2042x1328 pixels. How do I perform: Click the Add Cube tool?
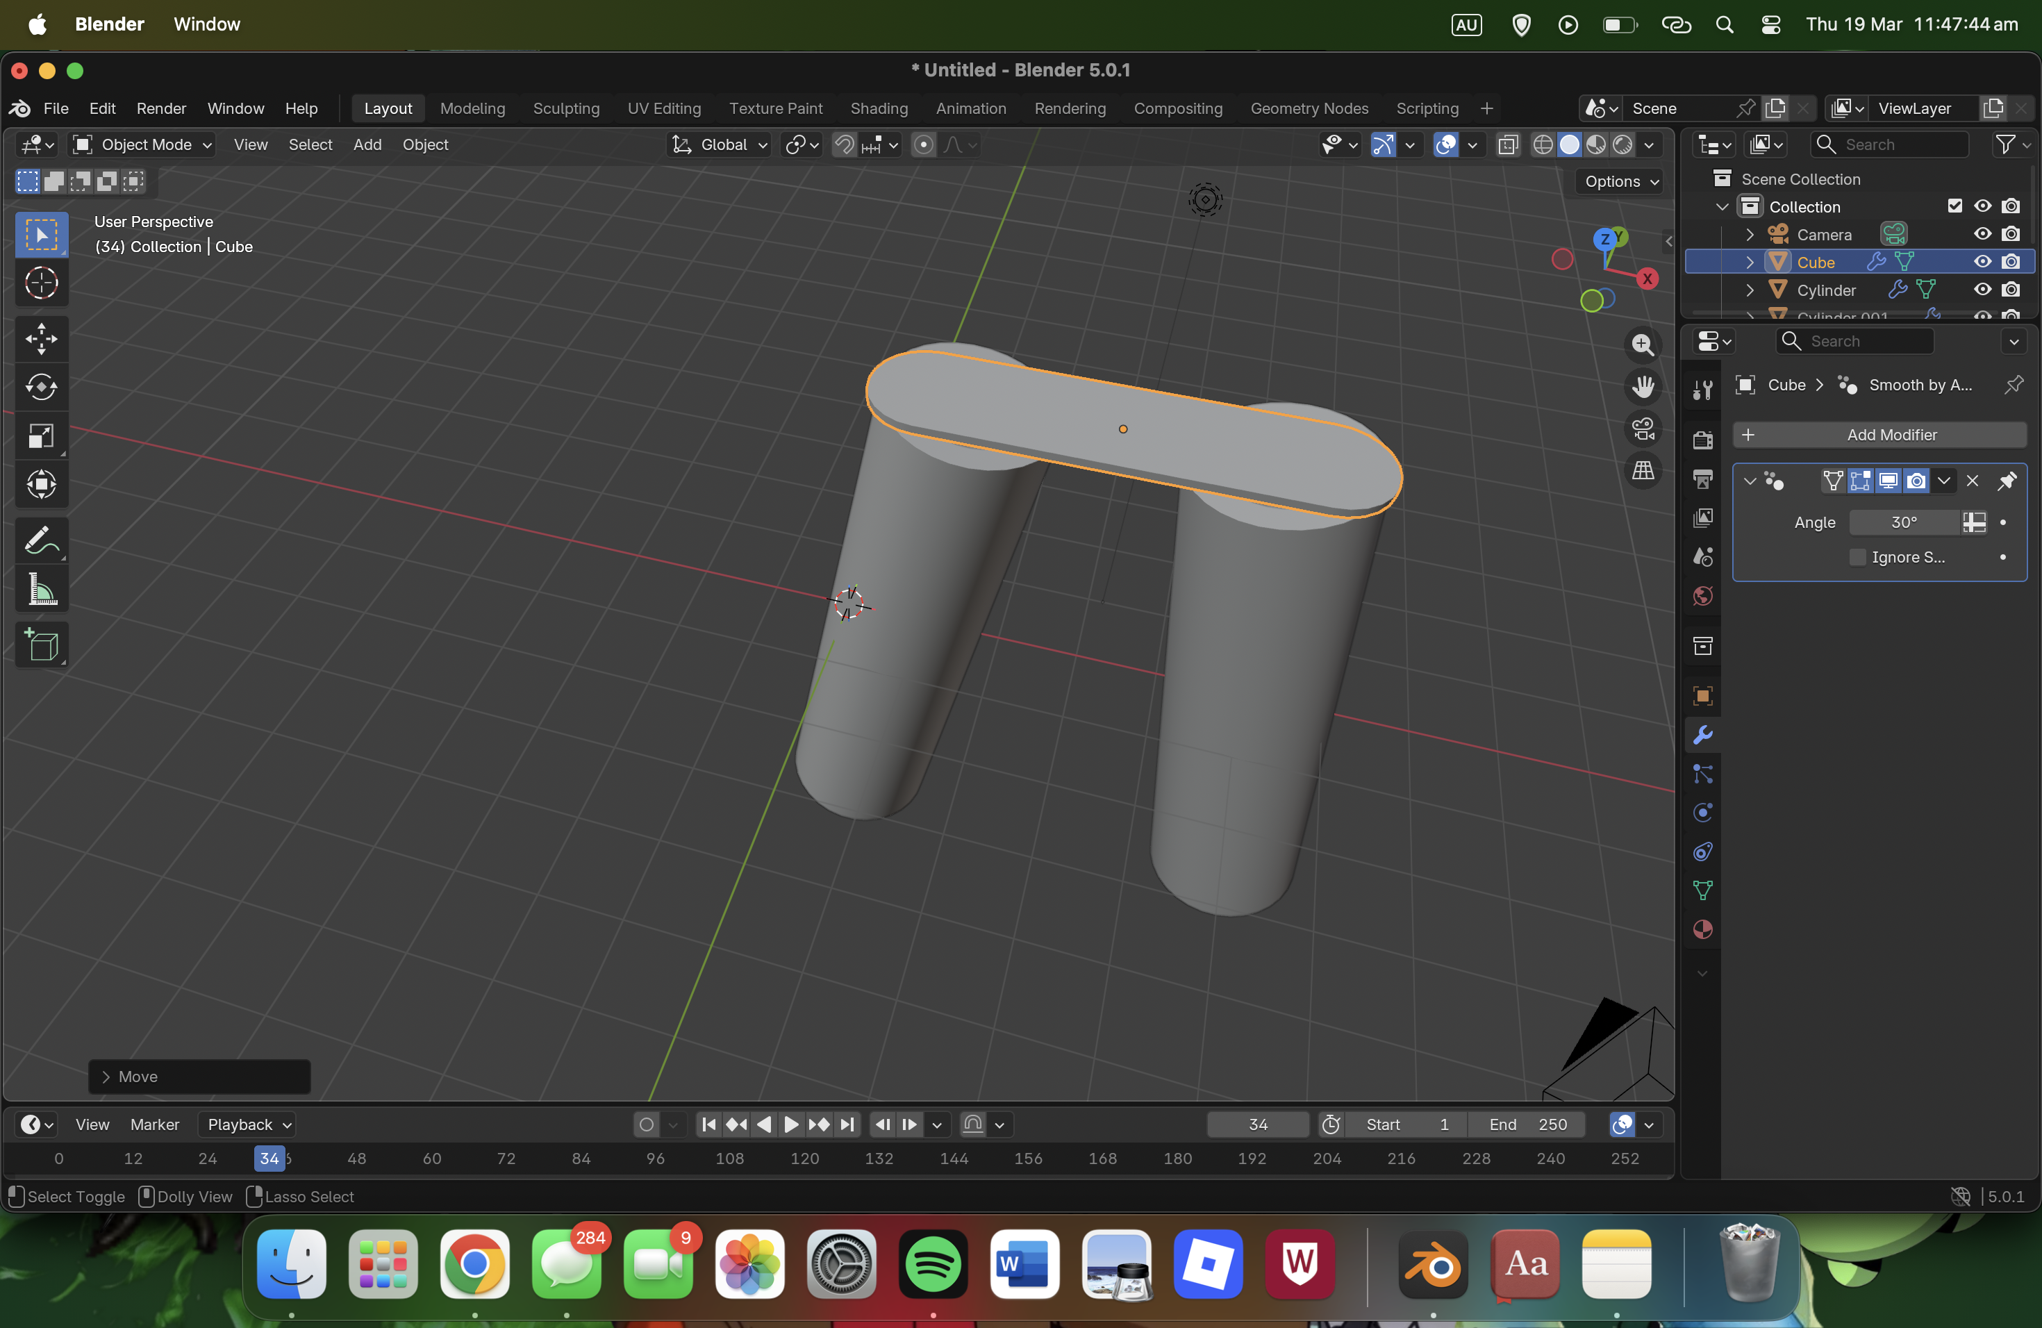pos(41,645)
